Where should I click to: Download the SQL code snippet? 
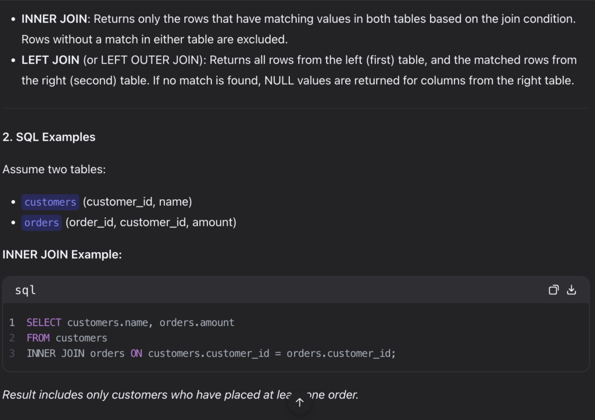[571, 290]
